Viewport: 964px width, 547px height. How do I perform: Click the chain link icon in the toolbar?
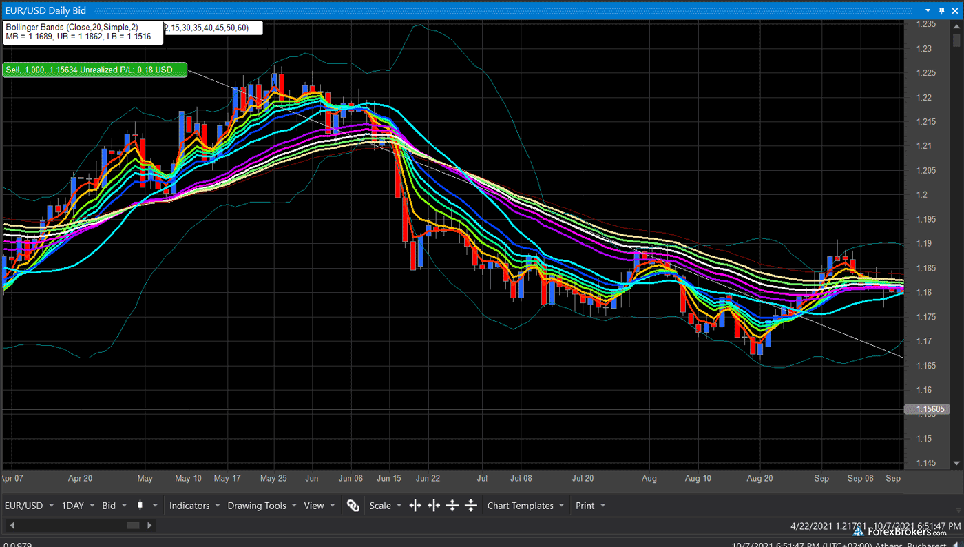pos(353,505)
